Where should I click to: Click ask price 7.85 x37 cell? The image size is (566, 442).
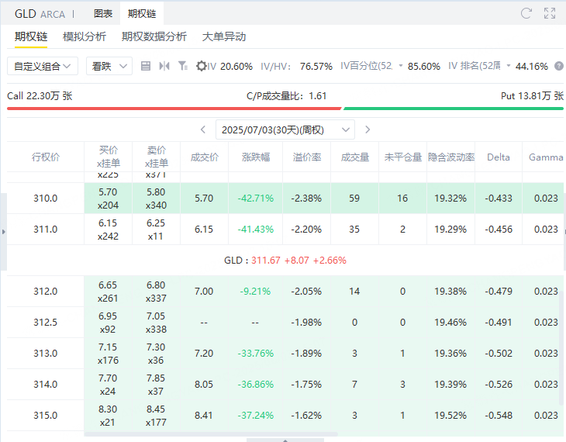[x=157, y=385]
